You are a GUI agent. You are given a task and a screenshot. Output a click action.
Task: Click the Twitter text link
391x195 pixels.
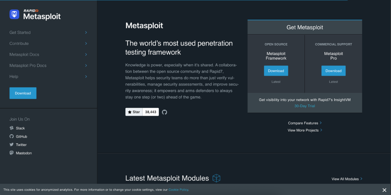click(21, 145)
